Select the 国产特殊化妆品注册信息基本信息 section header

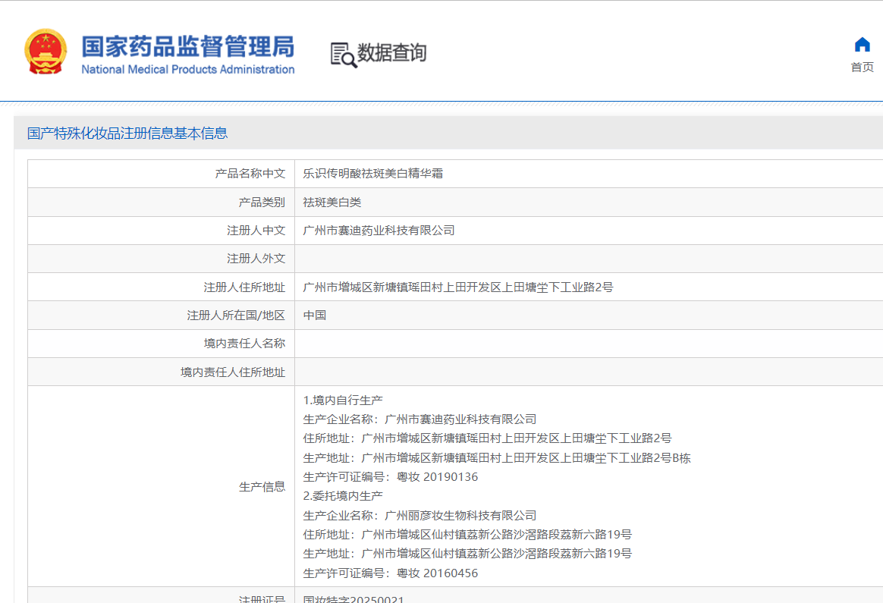pos(127,133)
